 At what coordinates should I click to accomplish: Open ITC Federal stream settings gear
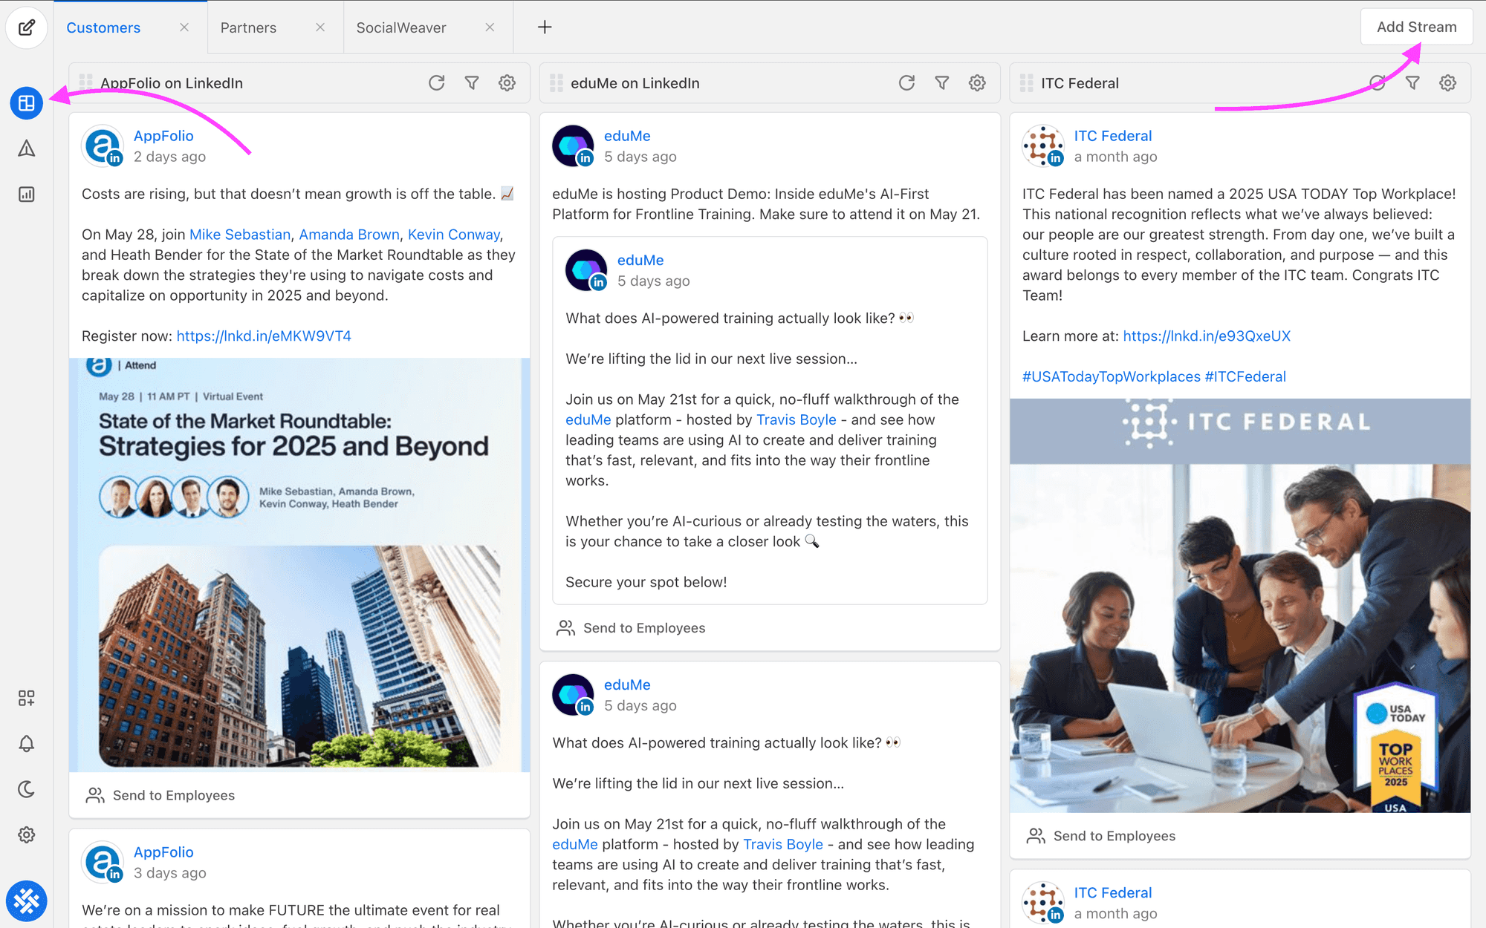click(1447, 83)
